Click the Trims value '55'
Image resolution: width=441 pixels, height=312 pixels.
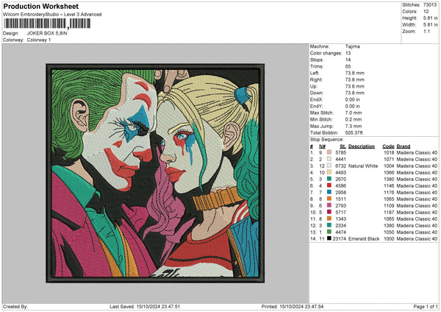click(x=348, y=66)
